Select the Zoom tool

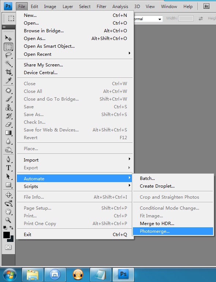[8, 220]
